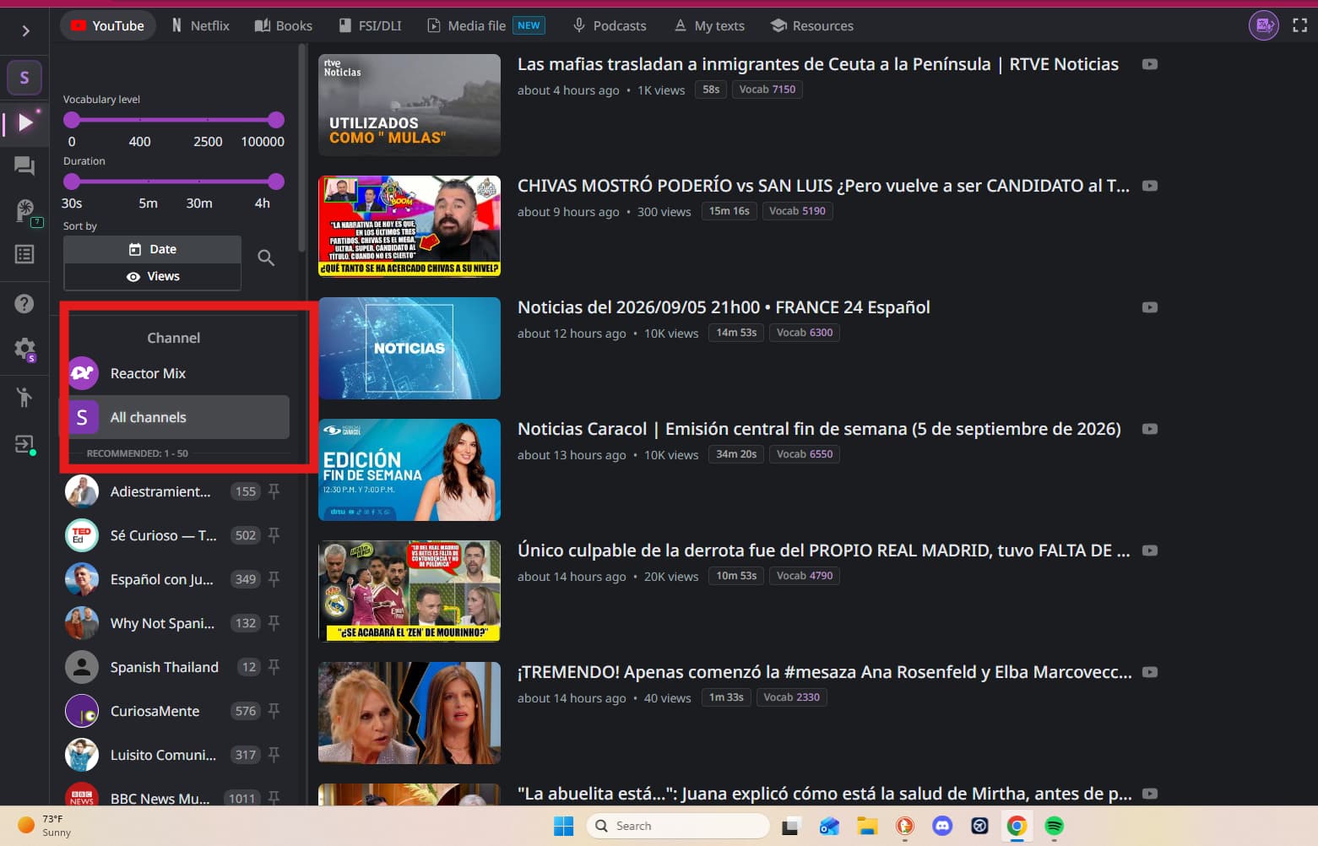Sort videos by Views
The image size is (1318, 846).
pyautogui.click(x=153, y=276)
